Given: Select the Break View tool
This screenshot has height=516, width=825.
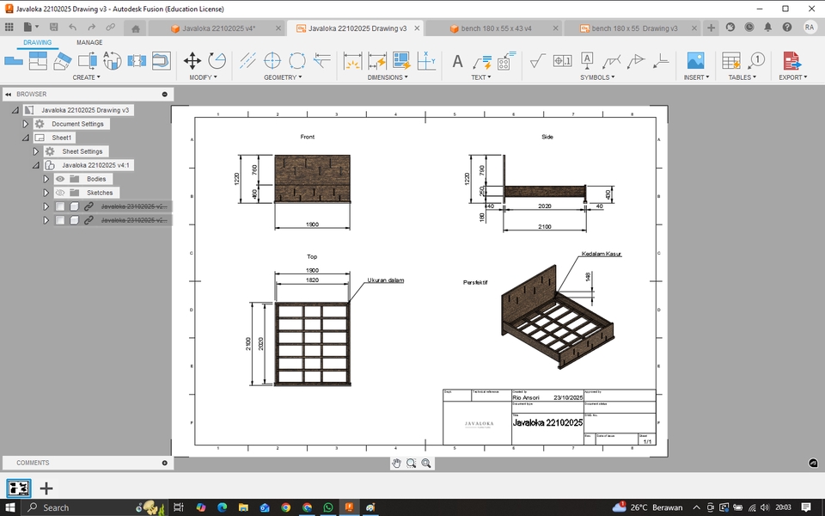Looking at the screenshot, I should pyautogui.click(x=137, y=61).
